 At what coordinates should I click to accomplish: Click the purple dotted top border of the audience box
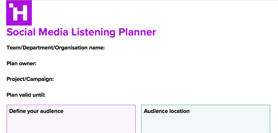click(71, 105)
